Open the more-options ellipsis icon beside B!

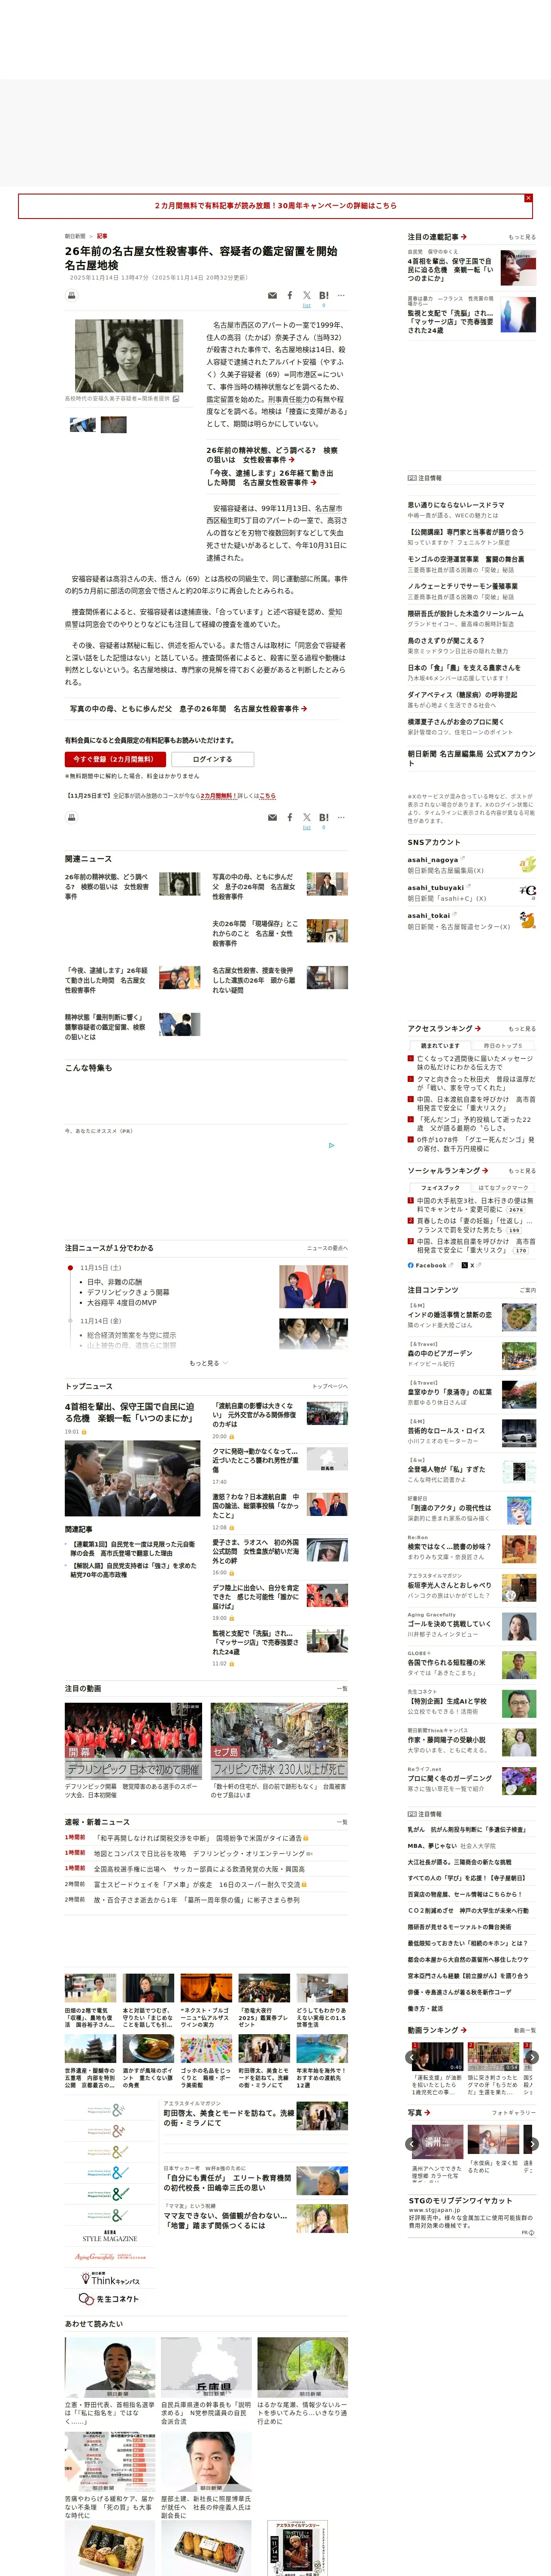(x=341, y=295)
